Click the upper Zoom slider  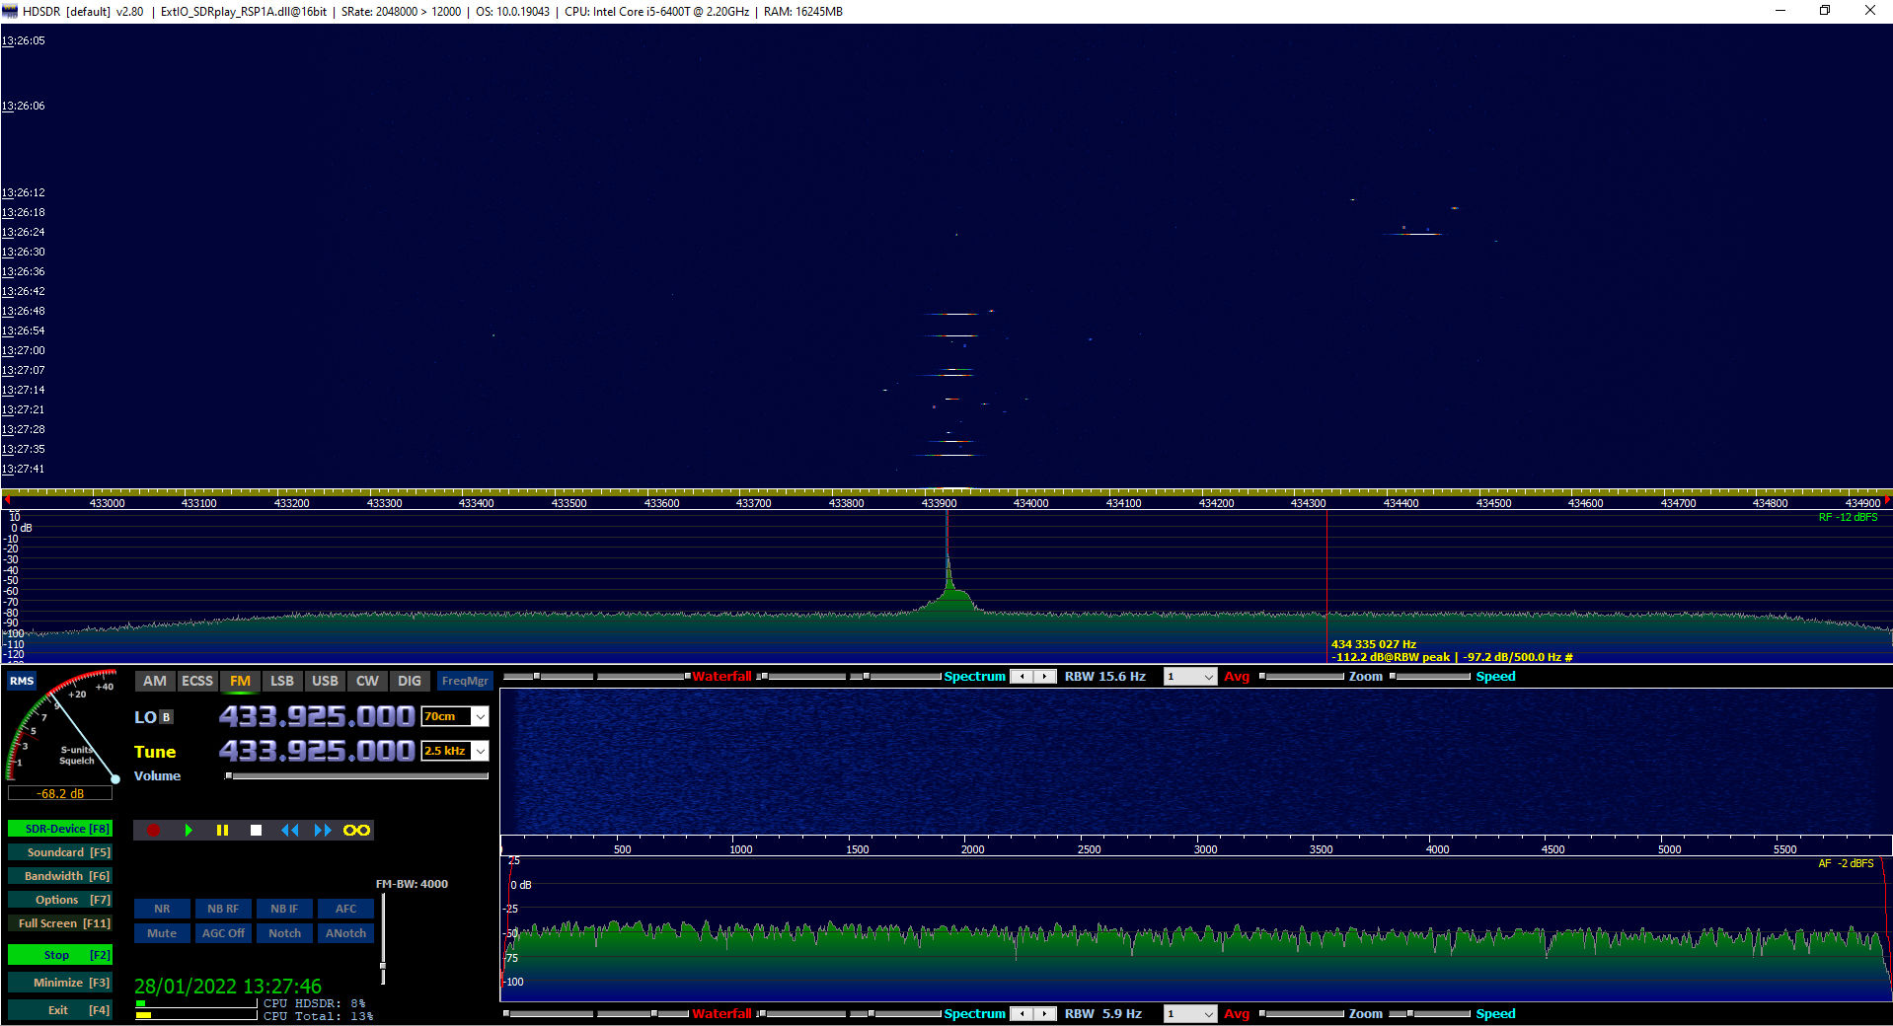tap(1303, 677)
